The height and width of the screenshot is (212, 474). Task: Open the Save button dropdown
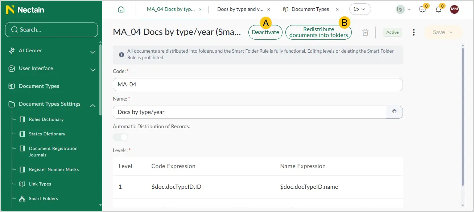coord(451,32)
